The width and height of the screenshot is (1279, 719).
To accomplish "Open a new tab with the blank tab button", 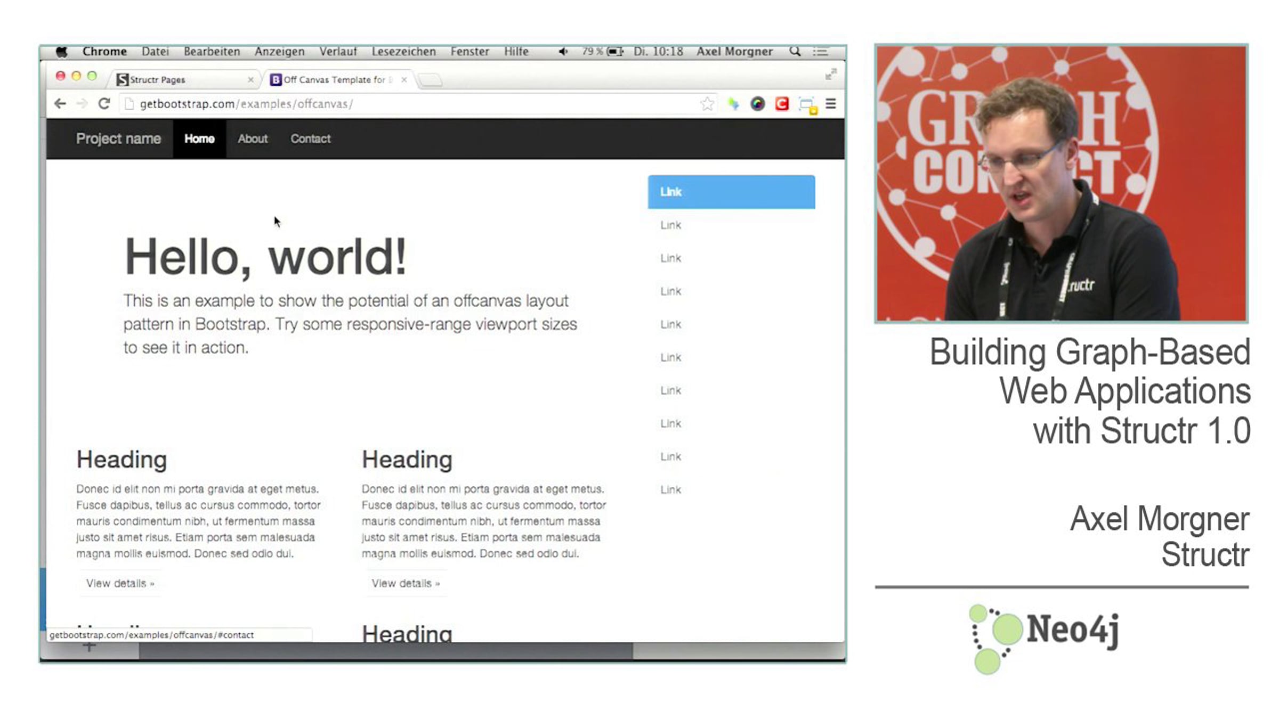I will [x=430, y=80].
